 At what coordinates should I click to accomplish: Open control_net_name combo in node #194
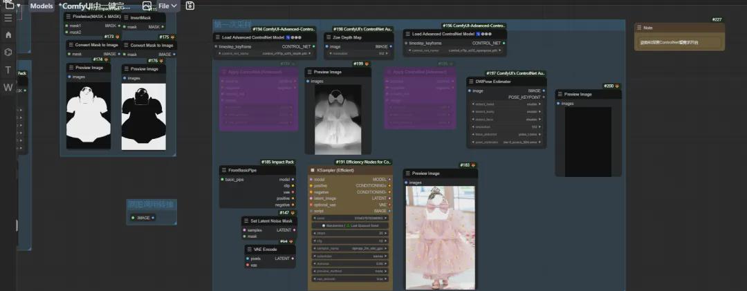pos(264,53)
